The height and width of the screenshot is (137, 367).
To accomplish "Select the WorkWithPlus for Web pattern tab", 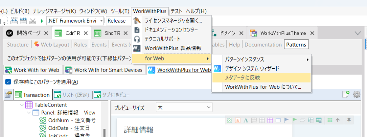I will [x=180, y=70].
